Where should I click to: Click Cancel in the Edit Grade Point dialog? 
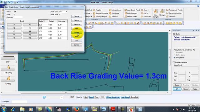[77, 45]
